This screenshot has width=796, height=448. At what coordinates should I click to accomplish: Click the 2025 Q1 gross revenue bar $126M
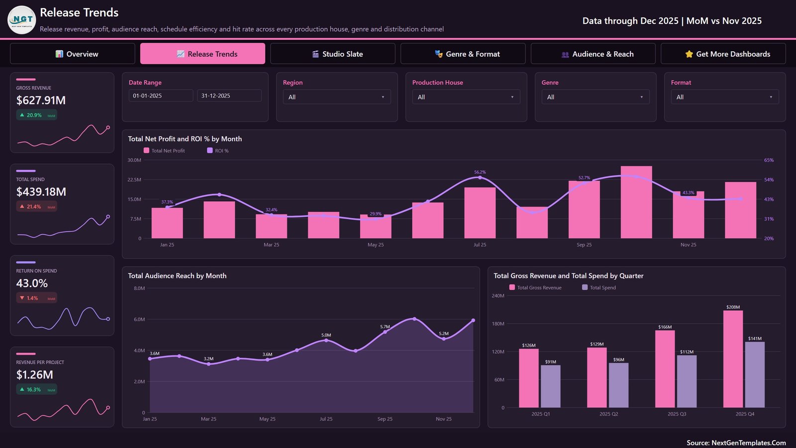tap(529, 378)
